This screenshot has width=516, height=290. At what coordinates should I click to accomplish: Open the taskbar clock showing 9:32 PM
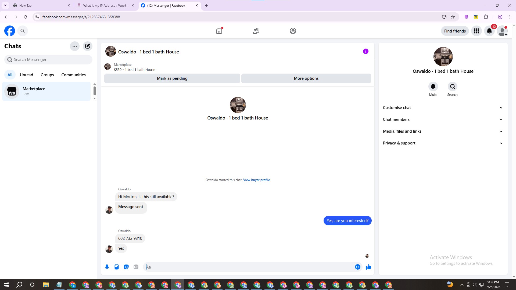(x=493, y=285)
